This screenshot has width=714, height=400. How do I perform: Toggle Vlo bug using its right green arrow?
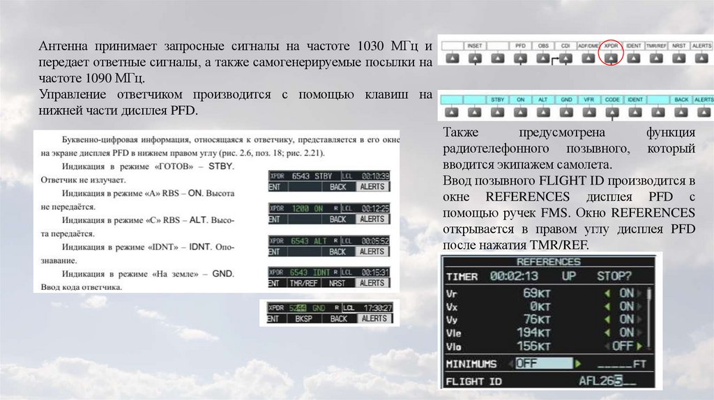tap(640, 346)
